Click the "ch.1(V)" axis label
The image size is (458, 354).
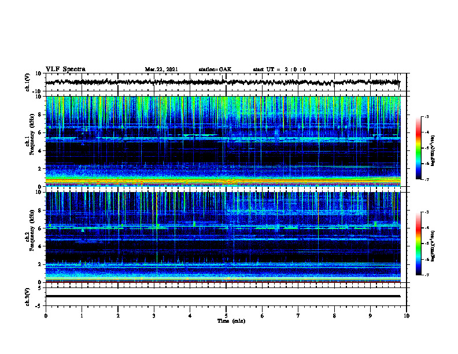click(28, 82)
